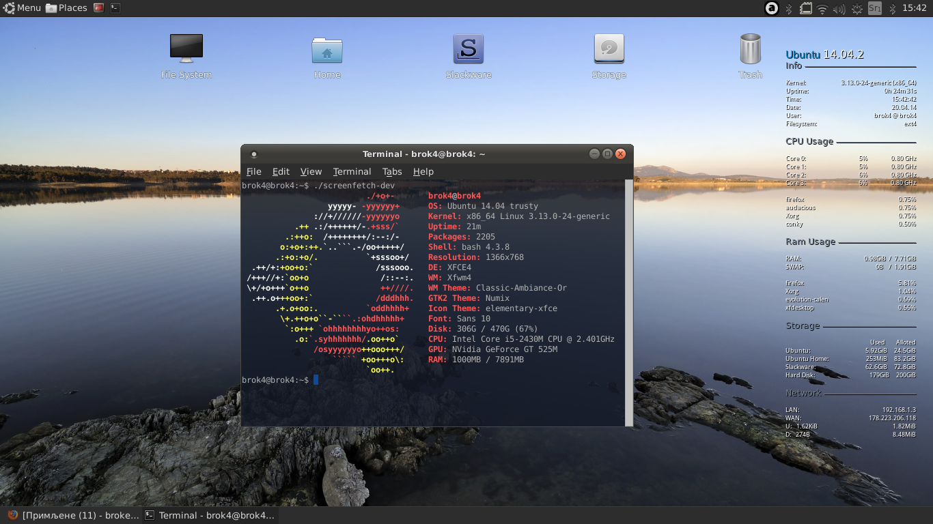Select the Terminal taskbar window button
Image resolution: width=933 pixels, height=524 pixels.
(210, 515)
